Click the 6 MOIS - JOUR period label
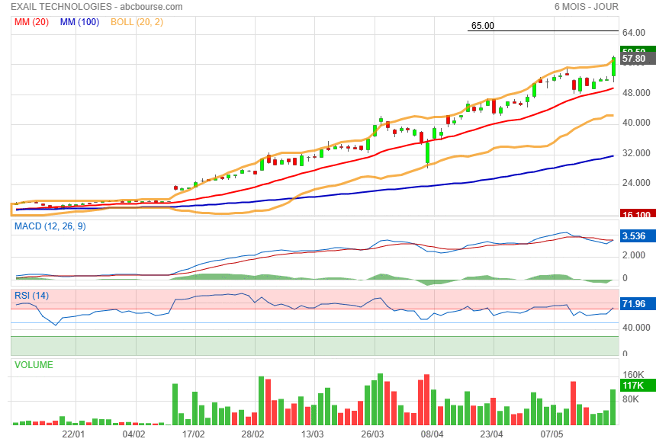Viewport: 656px width, 442px height. pos(586,7)
